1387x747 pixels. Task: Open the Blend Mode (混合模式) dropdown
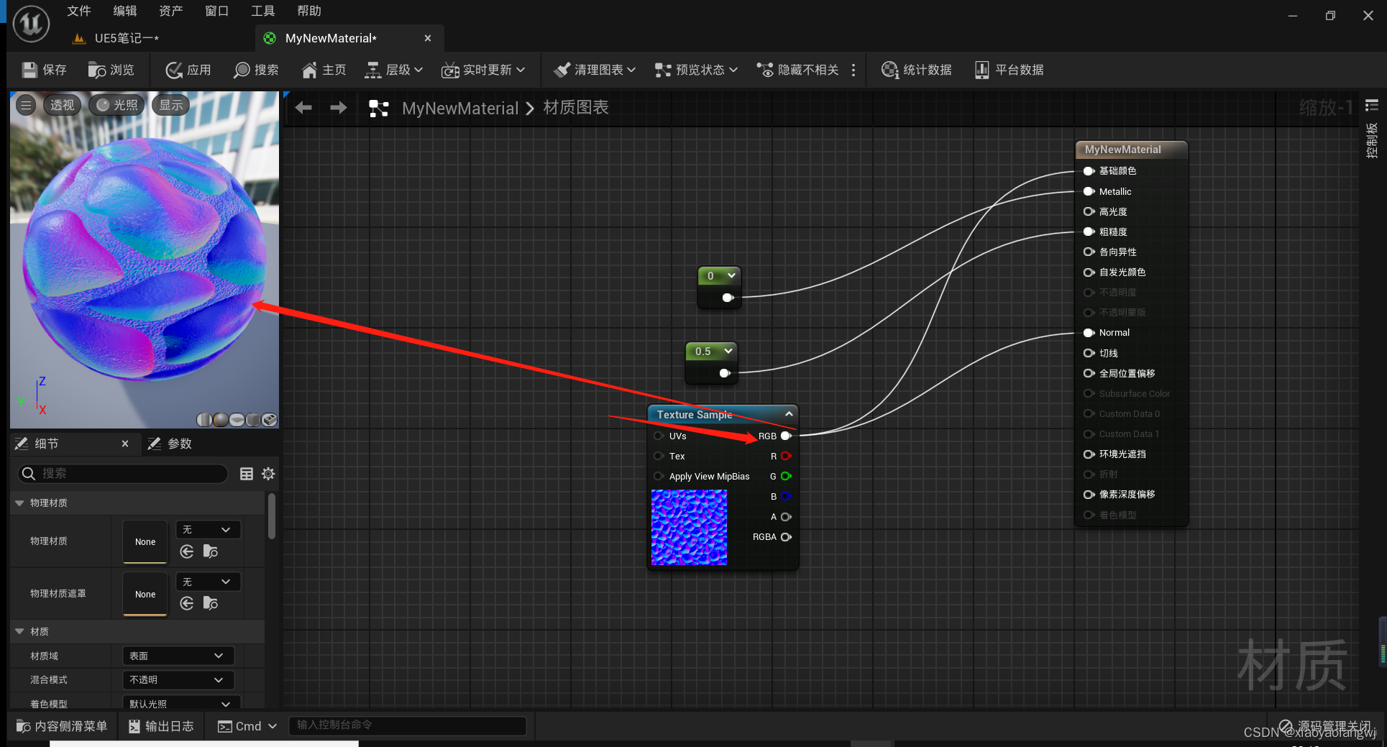[178, 679]
